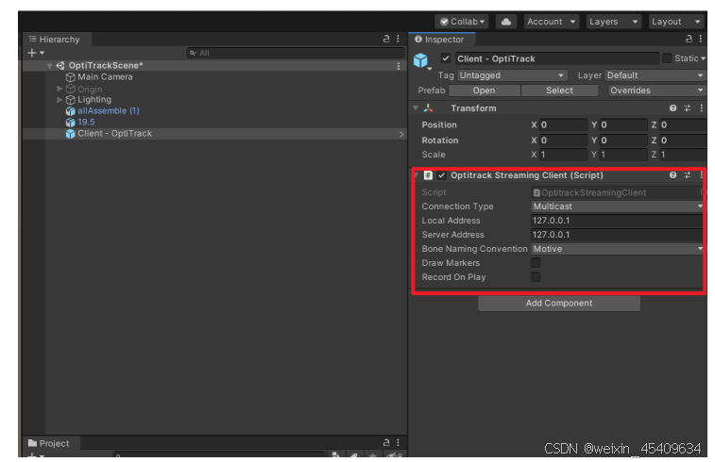Viewport: 715px width, 462px height.
Task: Click the Local Address field
Action: tap(618, 221)
